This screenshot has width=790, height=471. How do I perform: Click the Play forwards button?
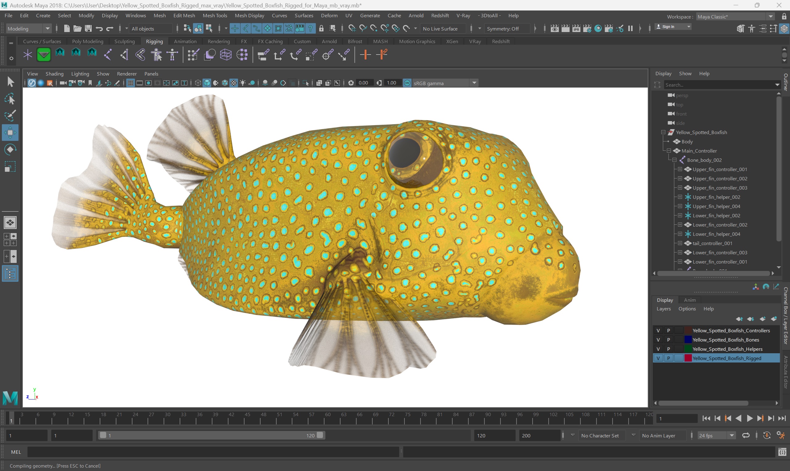point(749,418)
